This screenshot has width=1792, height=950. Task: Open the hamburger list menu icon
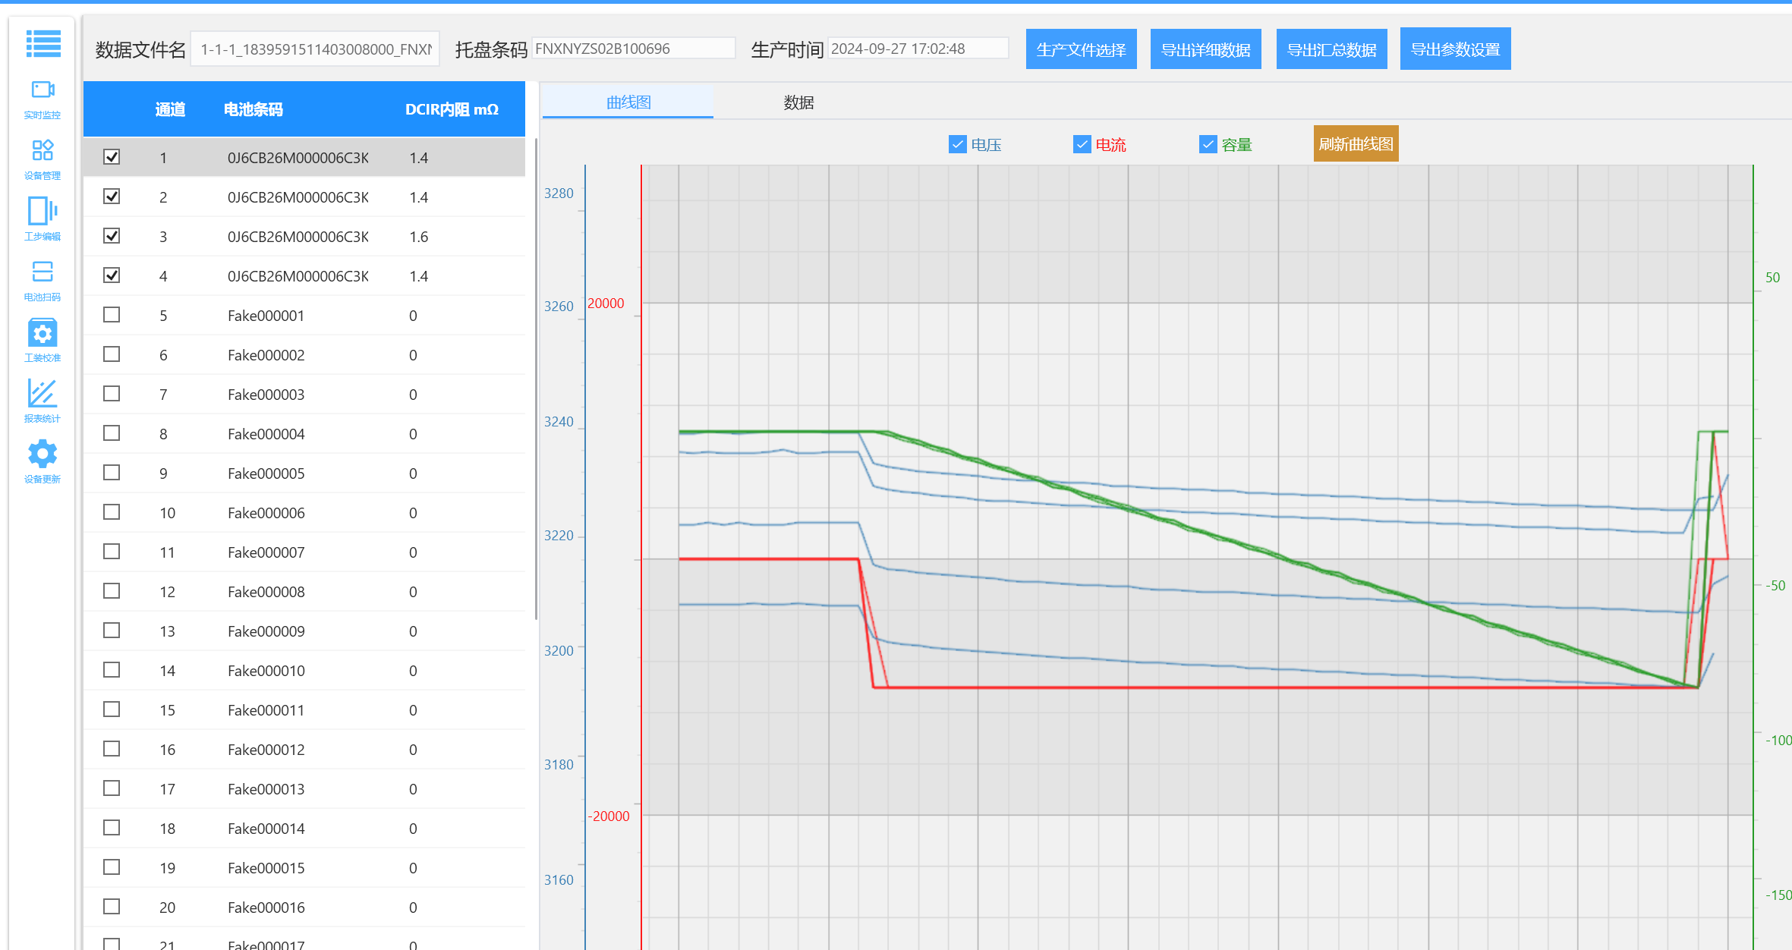click(x=43, y=44)
